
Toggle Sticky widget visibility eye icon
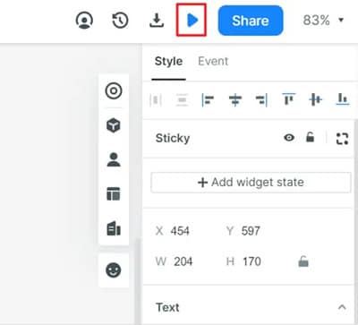[x=289, y=138]
